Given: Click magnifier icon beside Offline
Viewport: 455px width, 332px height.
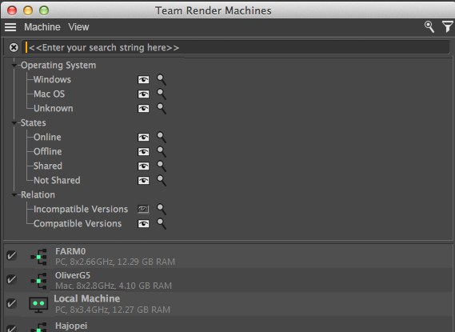Looking at the screenshot, I should (162, 151).
